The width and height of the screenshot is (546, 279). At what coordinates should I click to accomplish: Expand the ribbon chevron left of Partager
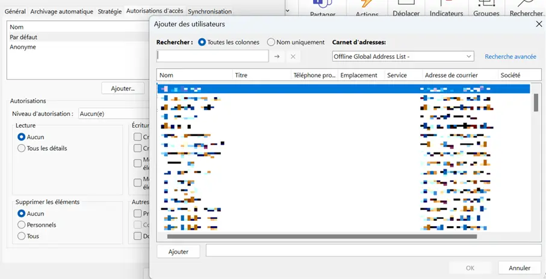click(287, 11)
